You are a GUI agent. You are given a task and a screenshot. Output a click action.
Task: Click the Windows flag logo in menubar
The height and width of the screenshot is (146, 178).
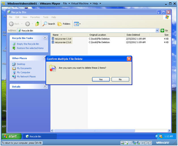(x=167, y=17)
